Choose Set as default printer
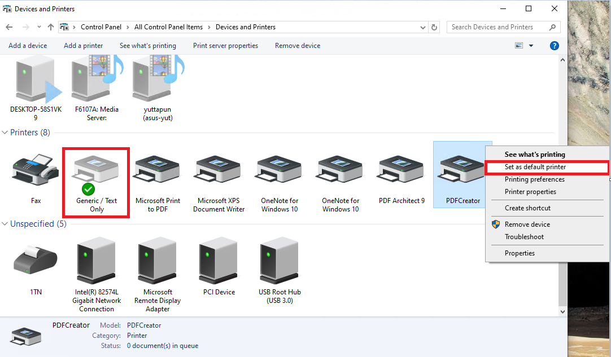The height and width of the screenshot is (357, 611). (535, 167)
